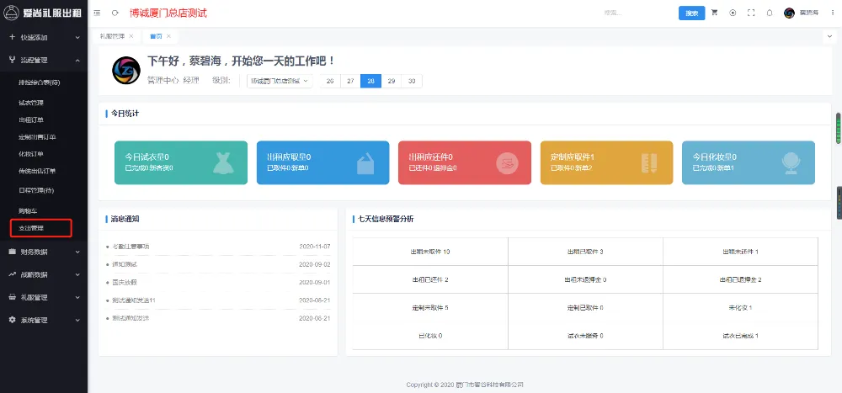Screen dimensions: 842x393
Task: Close the 礼服管理 tab
Action: [x=131, y=36]
